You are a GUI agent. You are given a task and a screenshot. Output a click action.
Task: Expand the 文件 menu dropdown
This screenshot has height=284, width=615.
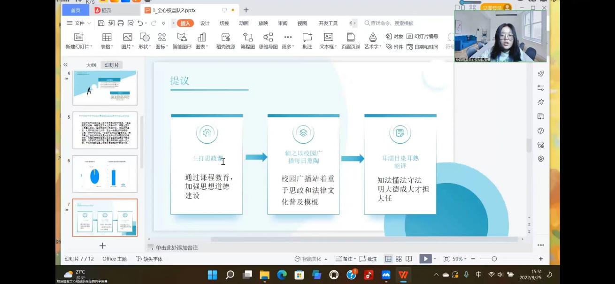pyautogui.click(x=79, y=23)
